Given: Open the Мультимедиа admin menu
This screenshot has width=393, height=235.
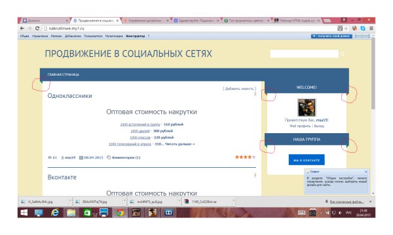Looking at the screenshot, I should 114,36.
